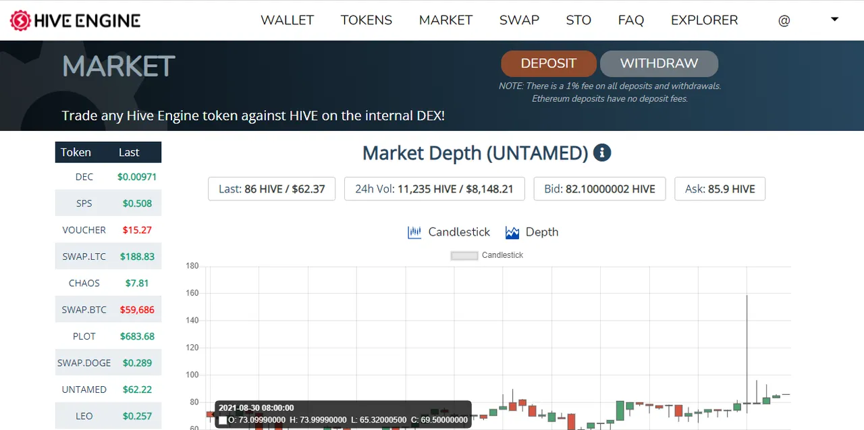Click the Last column header
Viewport: 864px width, 430px height.
pyautogui.click(x=129, y=153)
